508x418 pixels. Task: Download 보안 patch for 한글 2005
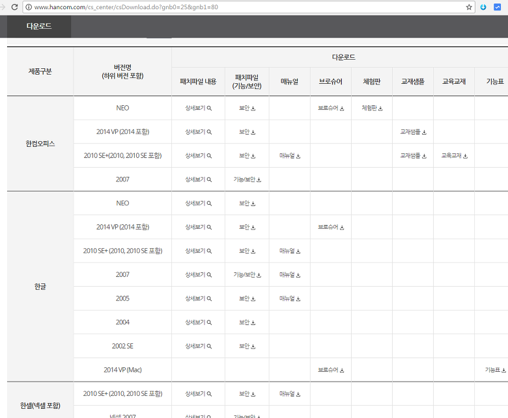(247, 298)
